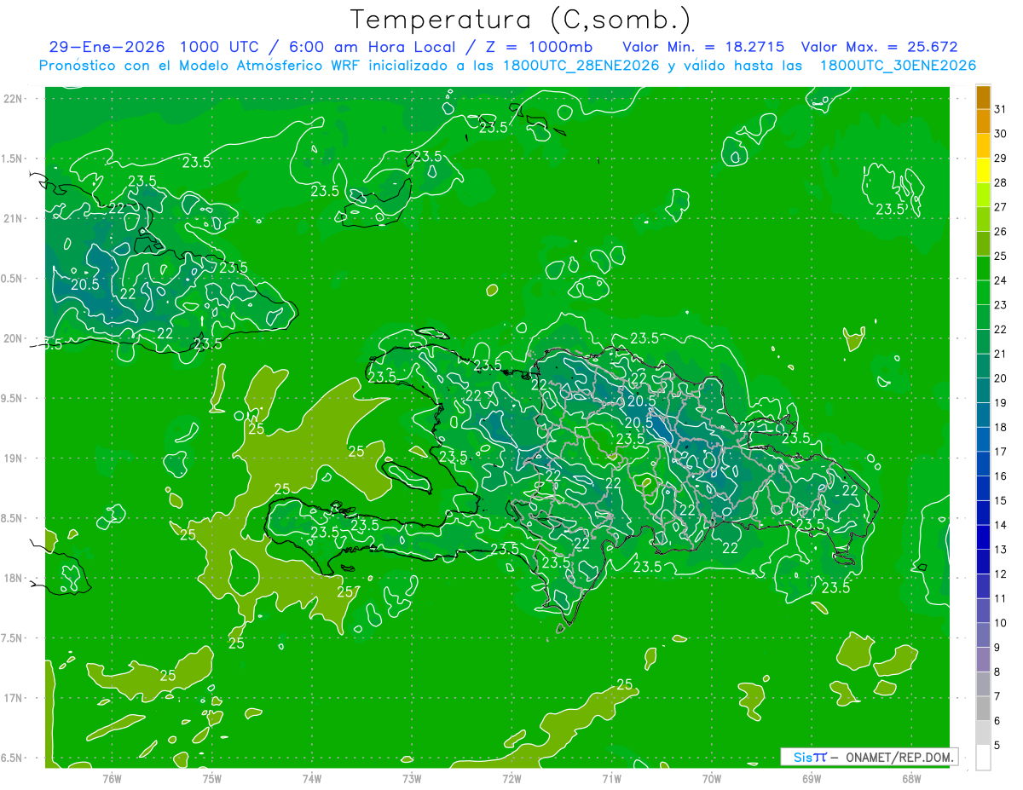Click the purple color scale swatch between 9 and 10
The height and width of the screenshot is (790, 1023).
coord(983,636)
